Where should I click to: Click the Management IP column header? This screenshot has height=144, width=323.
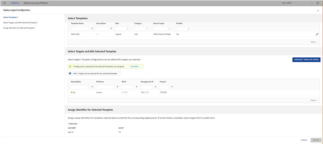click(x=147, y=81)
